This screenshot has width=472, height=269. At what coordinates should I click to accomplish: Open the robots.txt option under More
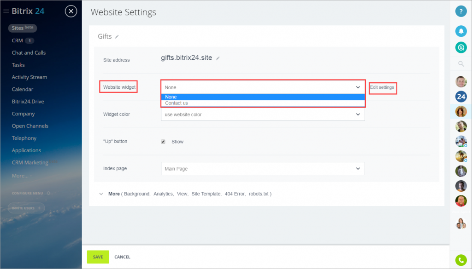tap(259, 194)
